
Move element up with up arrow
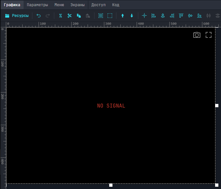click(x=123, y=16)
